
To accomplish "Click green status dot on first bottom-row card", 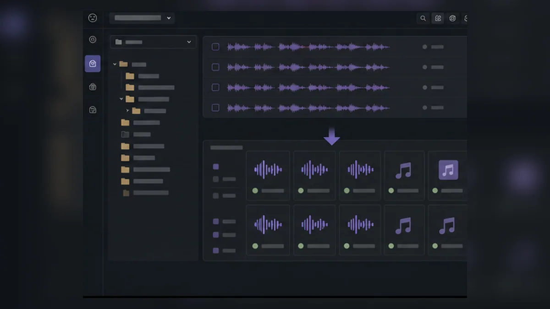I will (x=255, y=246).
